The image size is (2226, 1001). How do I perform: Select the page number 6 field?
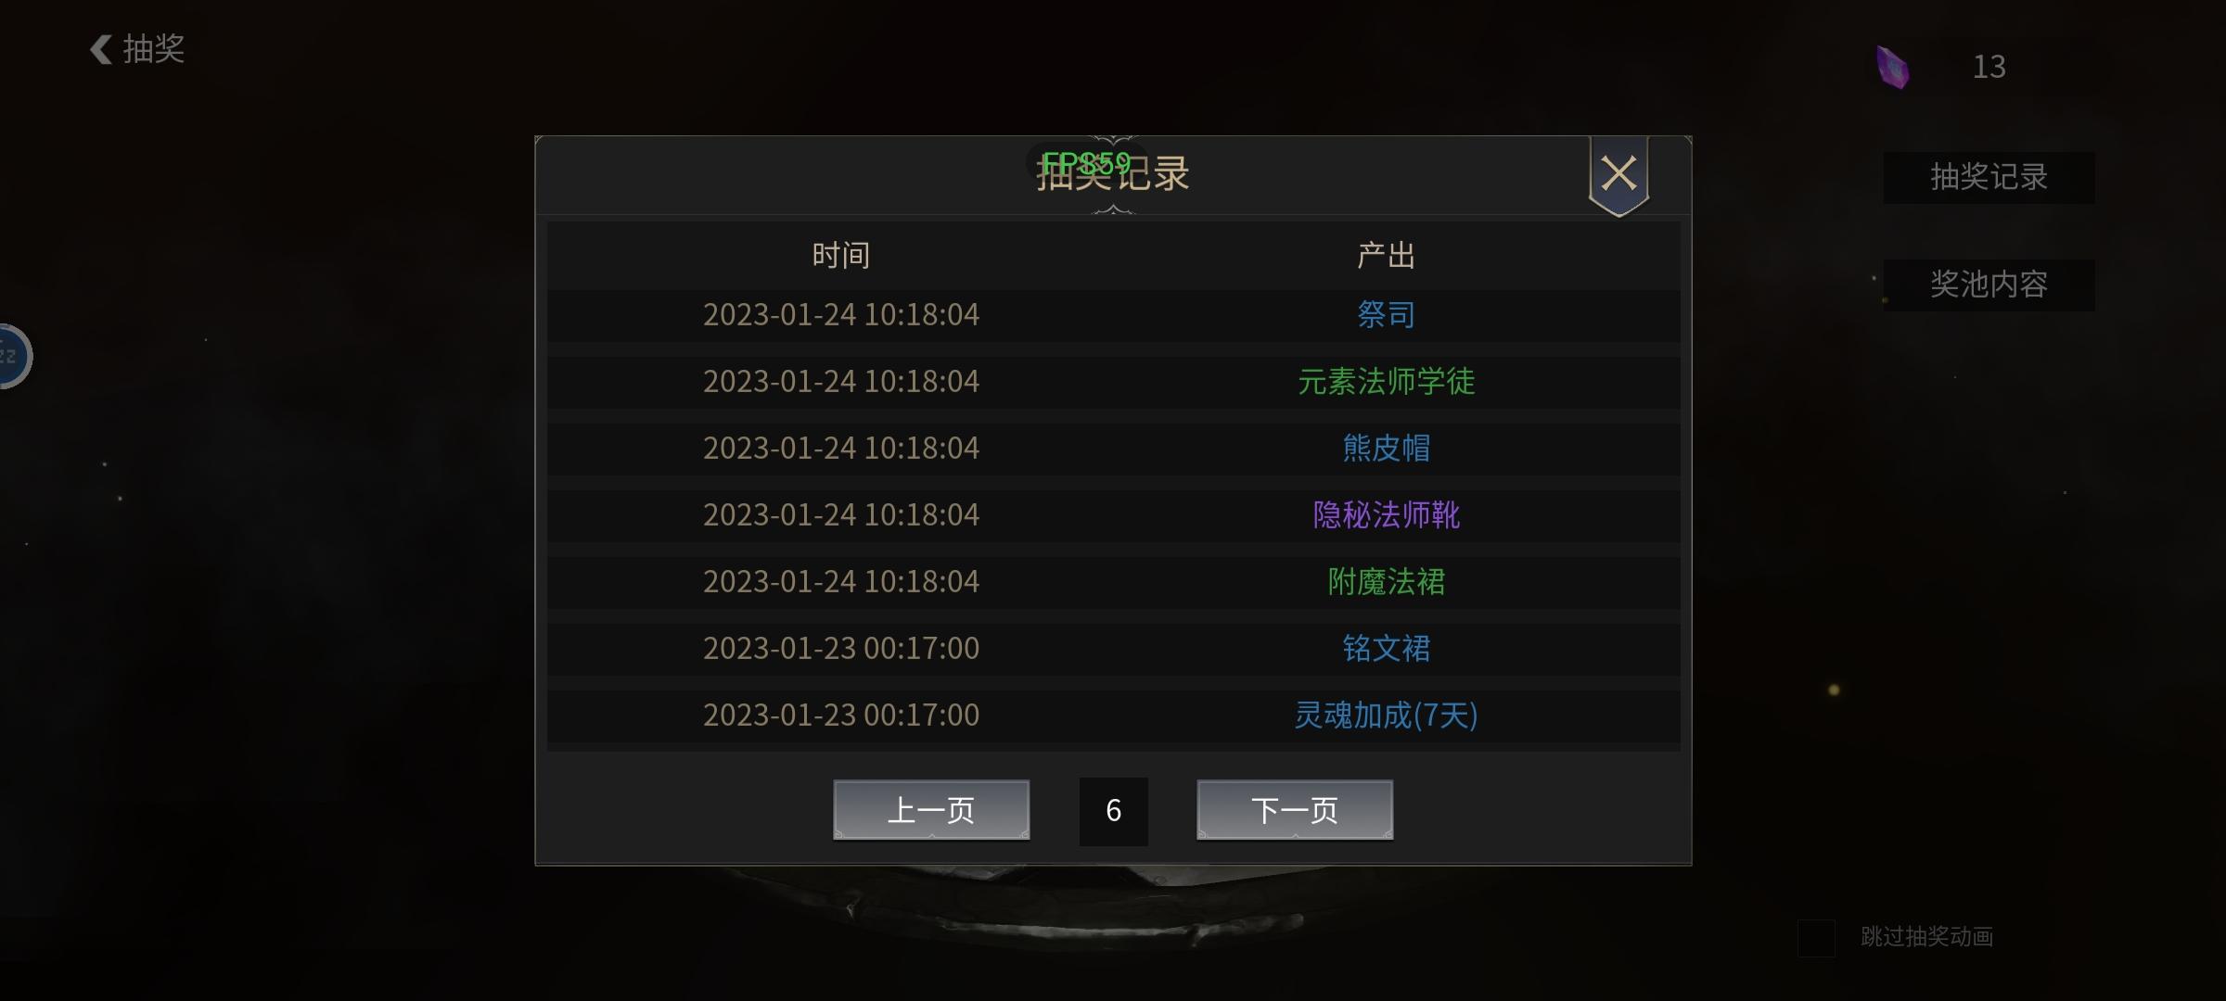click(1113, 811)
